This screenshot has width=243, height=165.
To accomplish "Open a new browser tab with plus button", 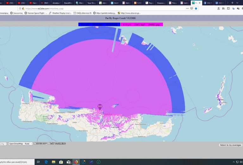I will 233,3.
